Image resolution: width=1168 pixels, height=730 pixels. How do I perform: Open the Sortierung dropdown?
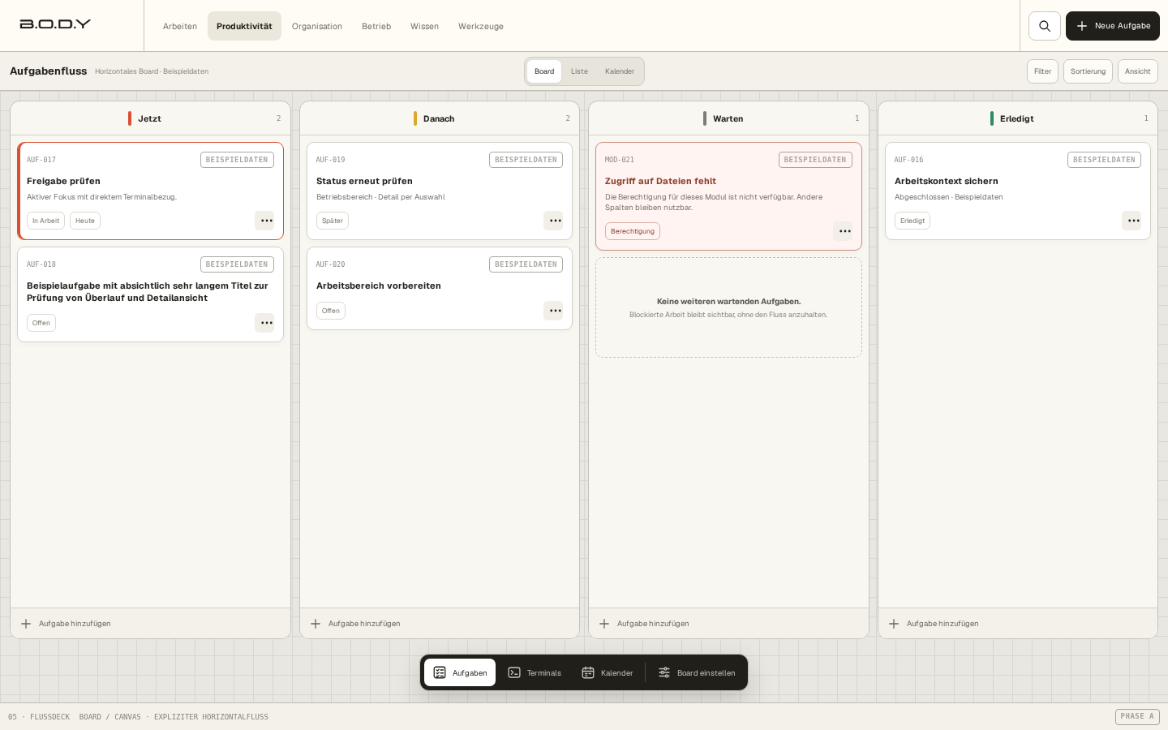[x=1088, y=71]
